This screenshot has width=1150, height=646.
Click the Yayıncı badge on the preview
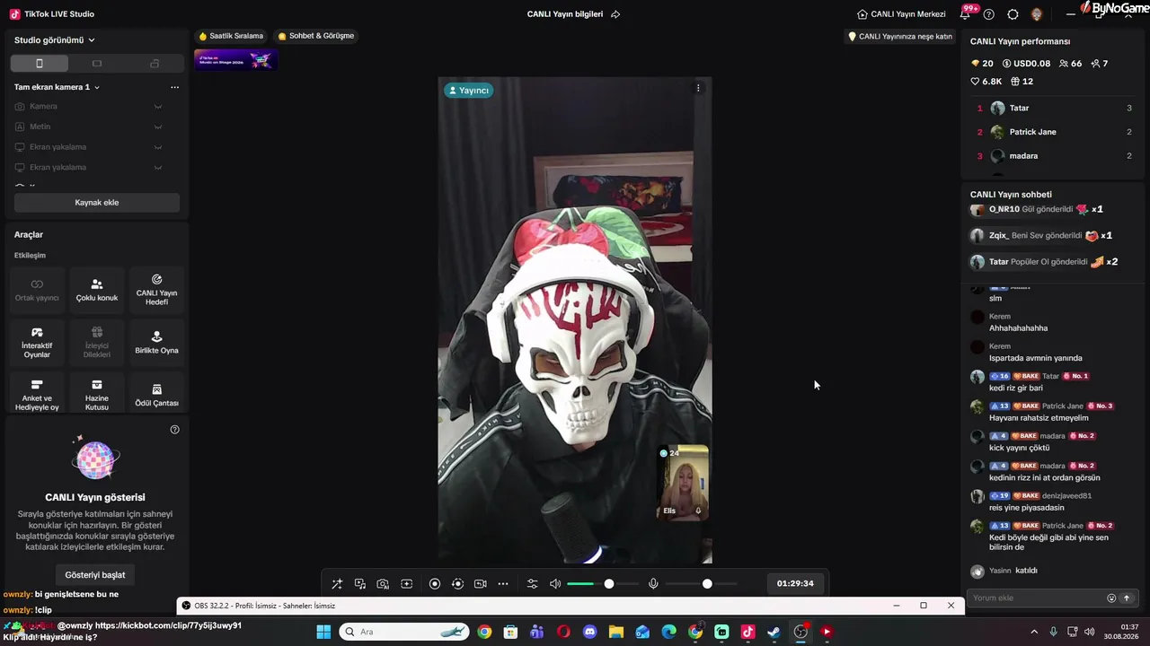[x=468, y=91]
